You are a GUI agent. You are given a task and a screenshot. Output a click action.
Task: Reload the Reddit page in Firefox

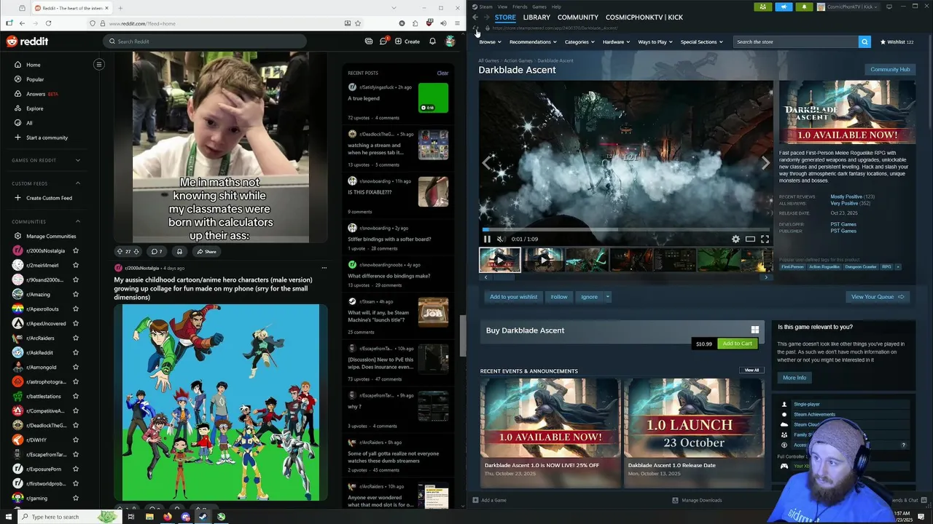48,23
